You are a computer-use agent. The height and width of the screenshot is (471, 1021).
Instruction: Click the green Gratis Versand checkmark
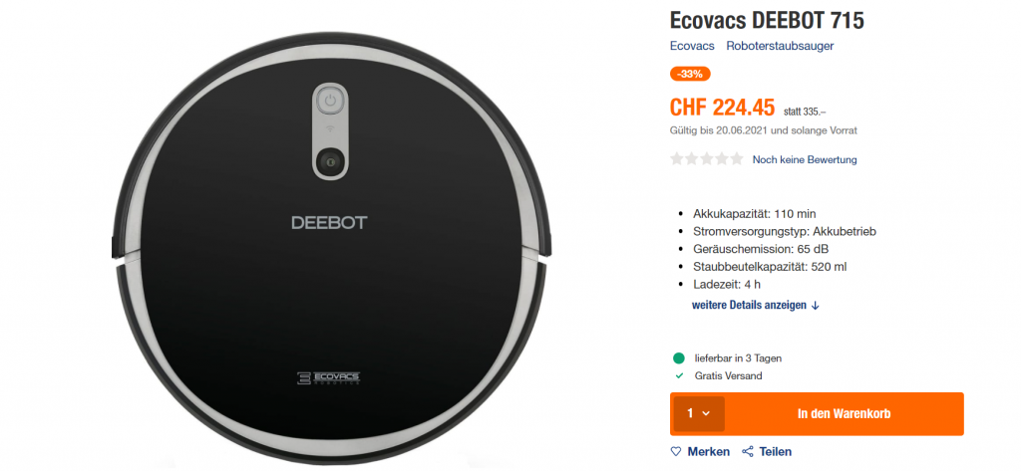[679, 376]
